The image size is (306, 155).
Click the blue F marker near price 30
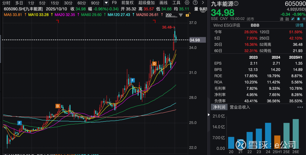(x=133, y=80)
